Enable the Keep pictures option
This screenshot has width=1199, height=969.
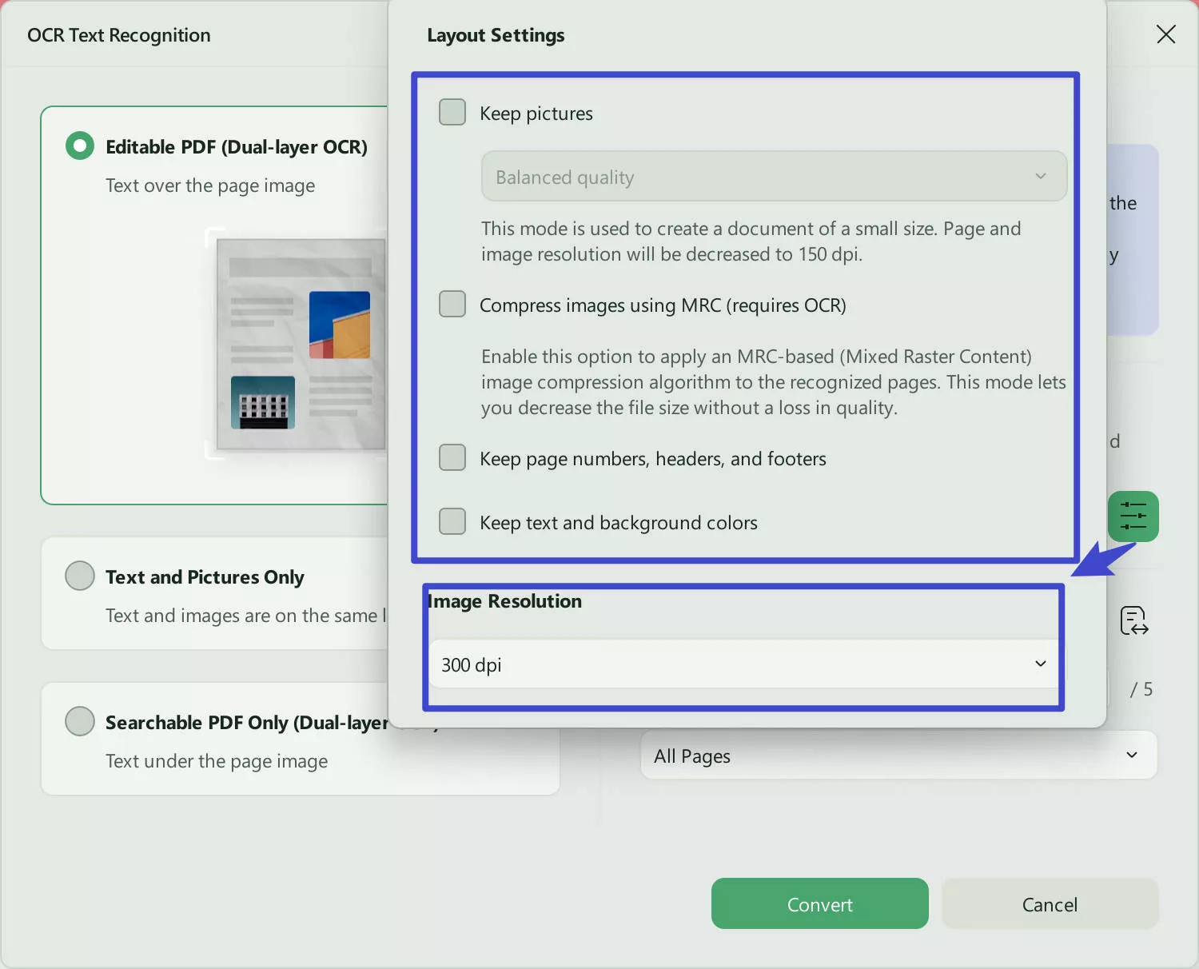pos(452,112)
